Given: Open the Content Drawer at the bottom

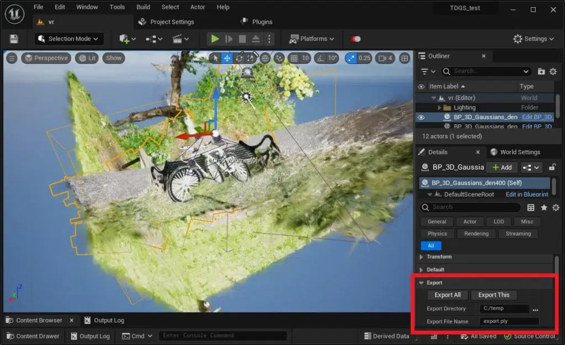Looking at the screenshot, I should click(x=33, y=336).
